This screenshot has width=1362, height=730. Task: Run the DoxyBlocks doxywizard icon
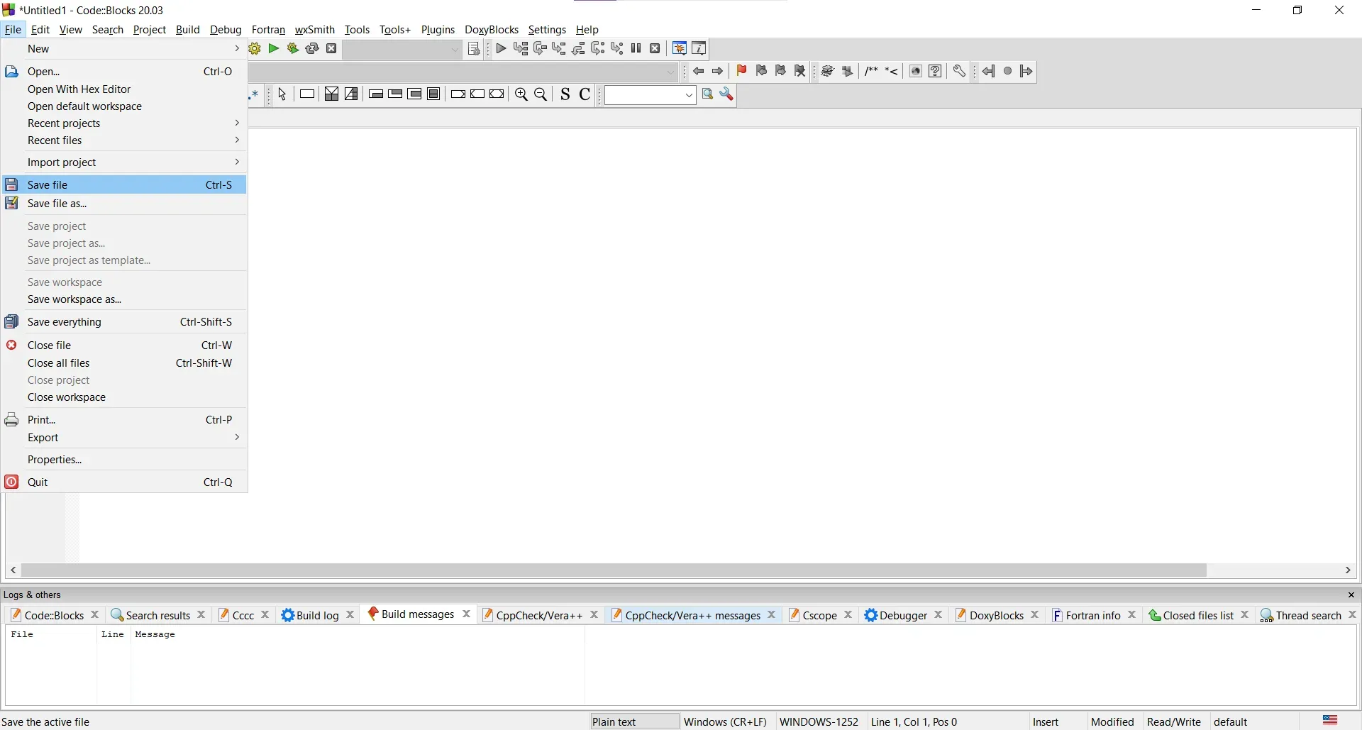829,72
